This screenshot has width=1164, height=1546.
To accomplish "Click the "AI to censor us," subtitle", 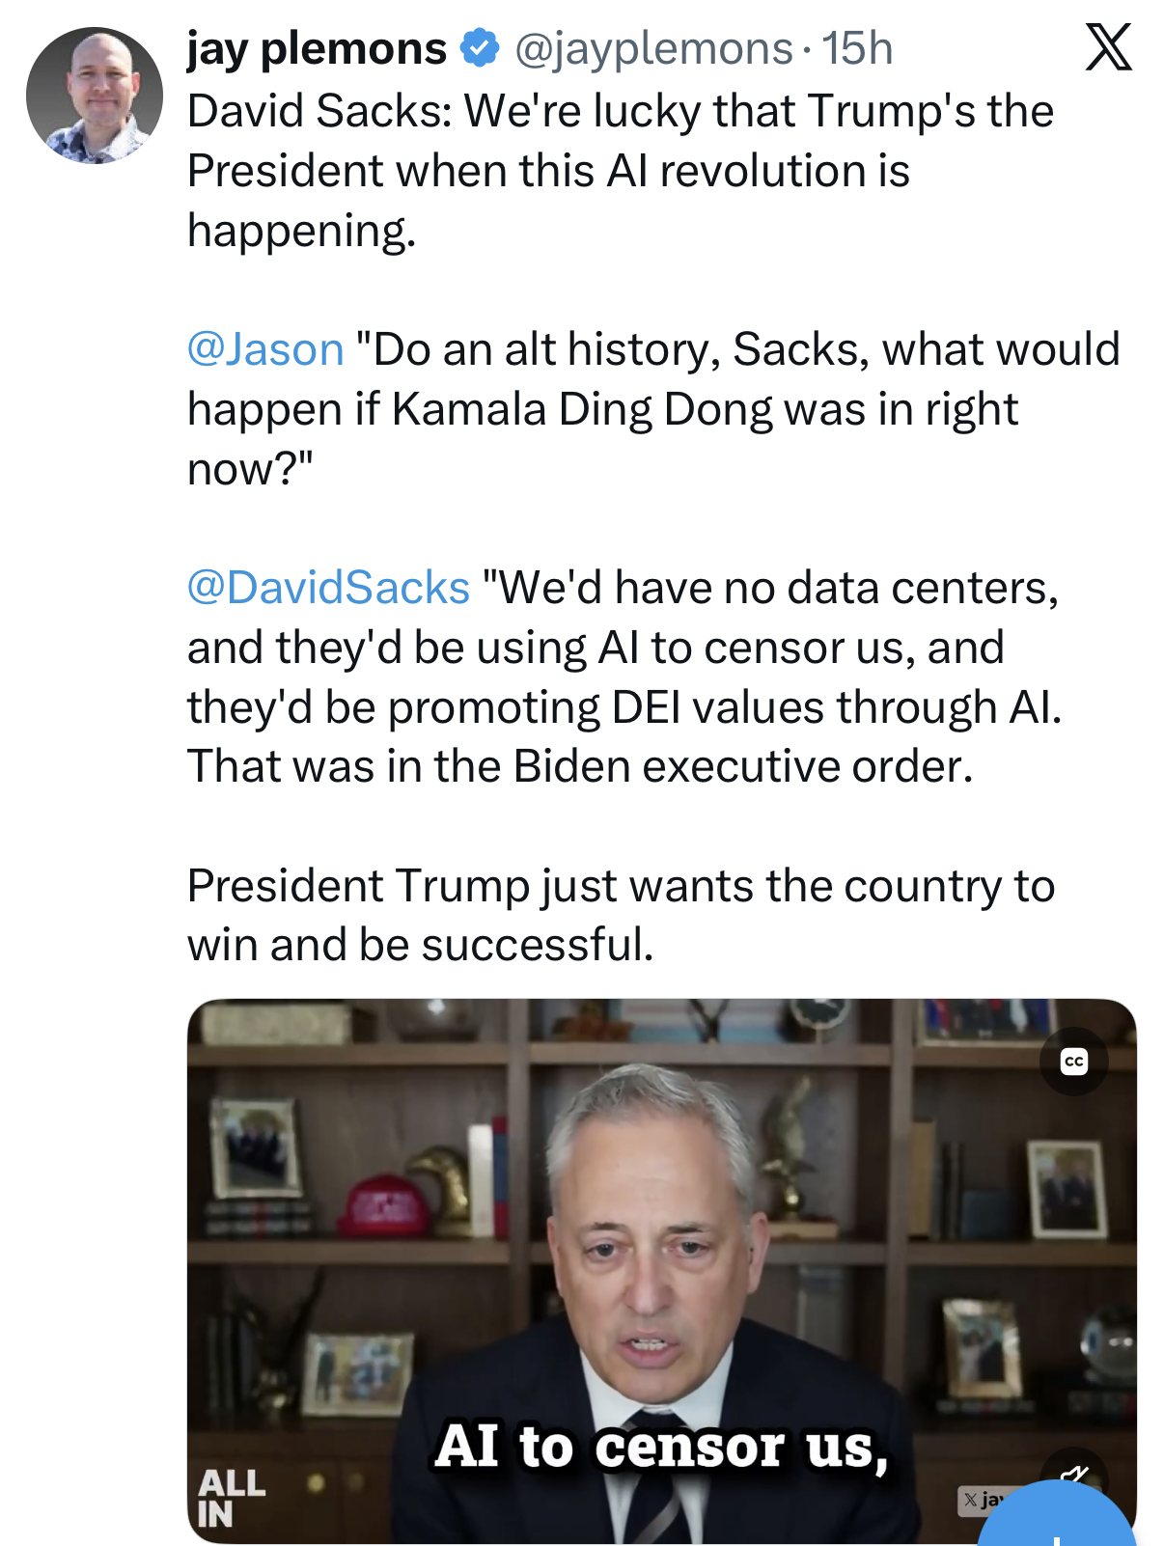I will (x=661, y=1447).
